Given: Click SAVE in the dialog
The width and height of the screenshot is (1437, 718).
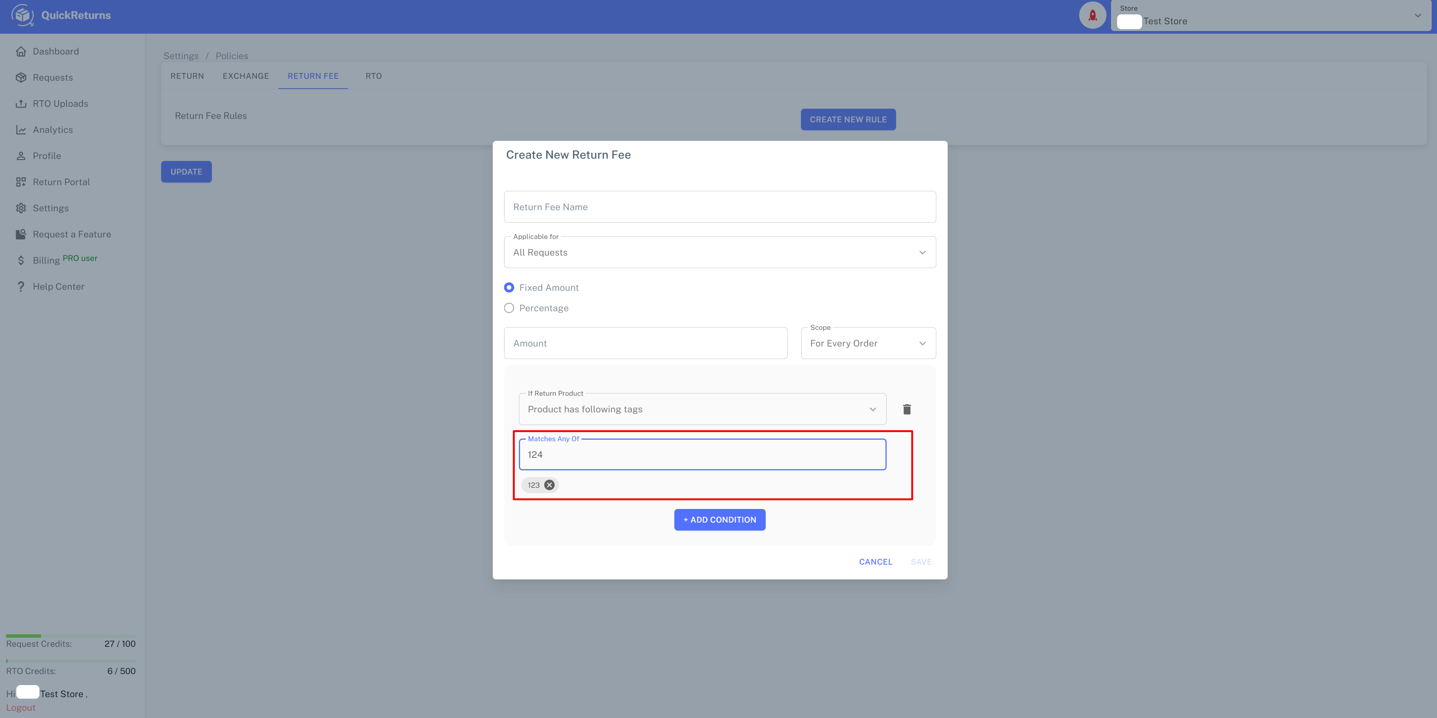Looking at the screenshot, I should pos(921,562).
